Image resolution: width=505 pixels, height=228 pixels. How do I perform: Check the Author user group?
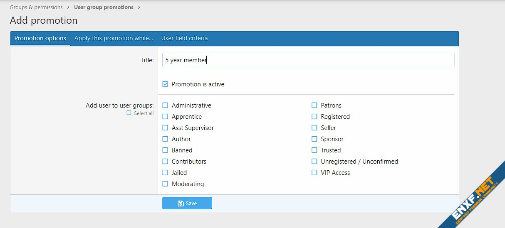pos(165,139)
